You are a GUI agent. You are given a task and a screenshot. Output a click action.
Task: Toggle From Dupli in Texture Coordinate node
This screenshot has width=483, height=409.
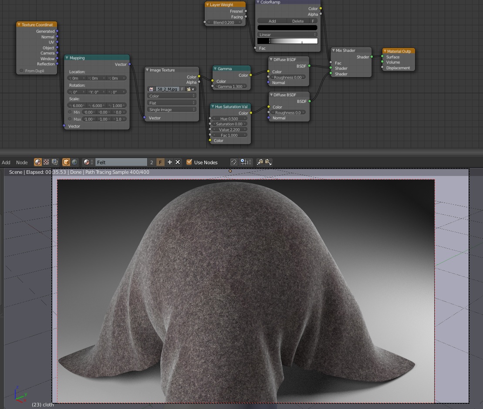click(x=21, y=71)
